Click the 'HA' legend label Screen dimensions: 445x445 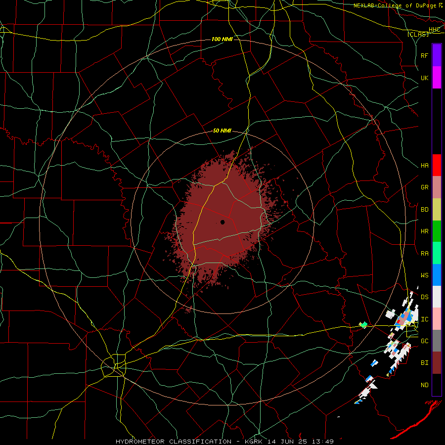pos(425,165)
